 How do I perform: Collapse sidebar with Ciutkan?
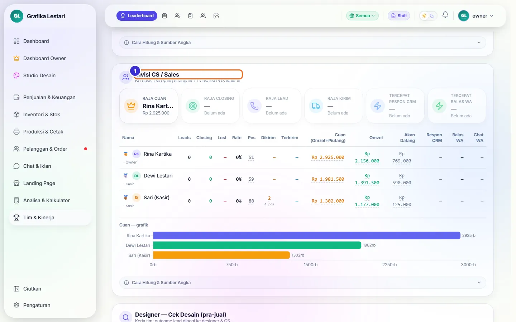[50, 289]
